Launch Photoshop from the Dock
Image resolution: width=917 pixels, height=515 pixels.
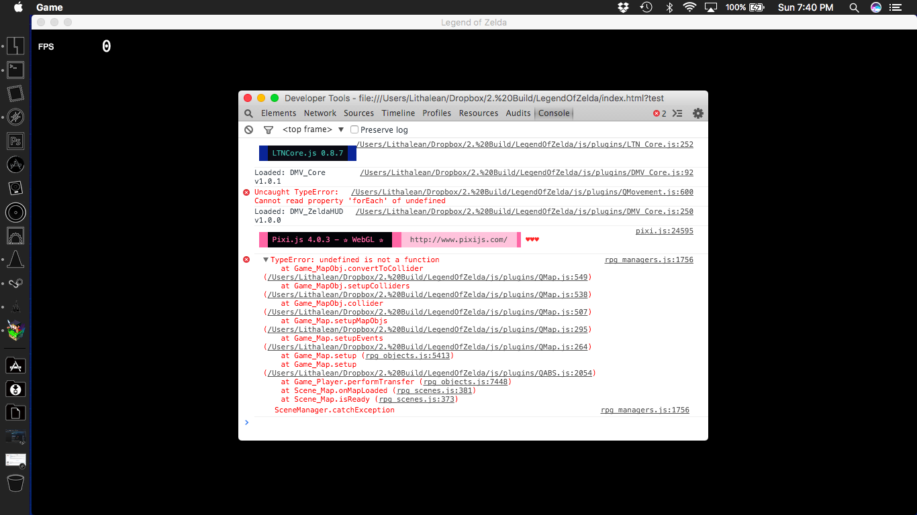coord(15,141)
